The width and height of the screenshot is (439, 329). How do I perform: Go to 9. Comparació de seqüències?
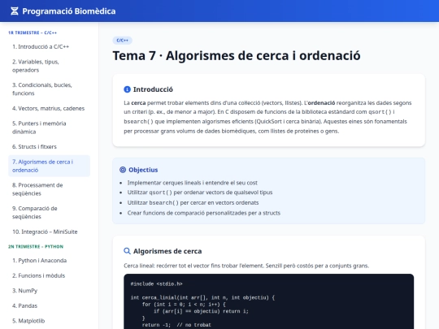point(50,212)
